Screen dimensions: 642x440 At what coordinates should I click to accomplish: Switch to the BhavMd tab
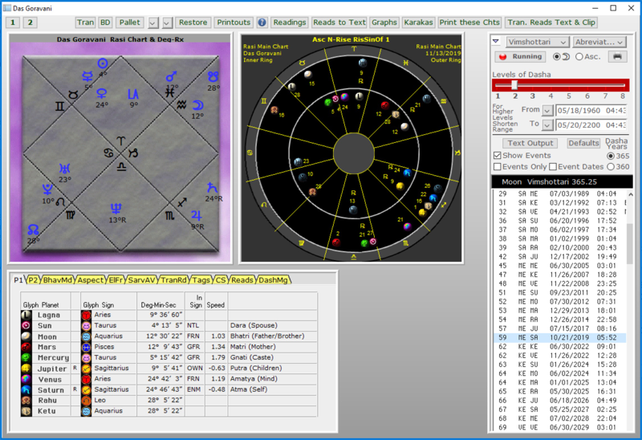[x=58, y=279]
